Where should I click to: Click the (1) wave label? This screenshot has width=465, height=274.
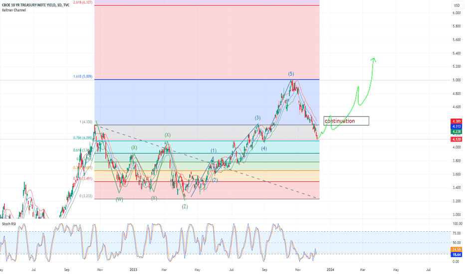(x=214, y=150)
